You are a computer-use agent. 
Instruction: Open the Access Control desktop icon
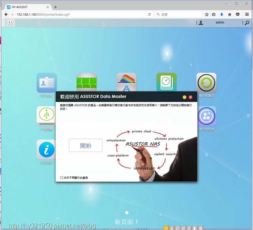[x=47, y=83]
